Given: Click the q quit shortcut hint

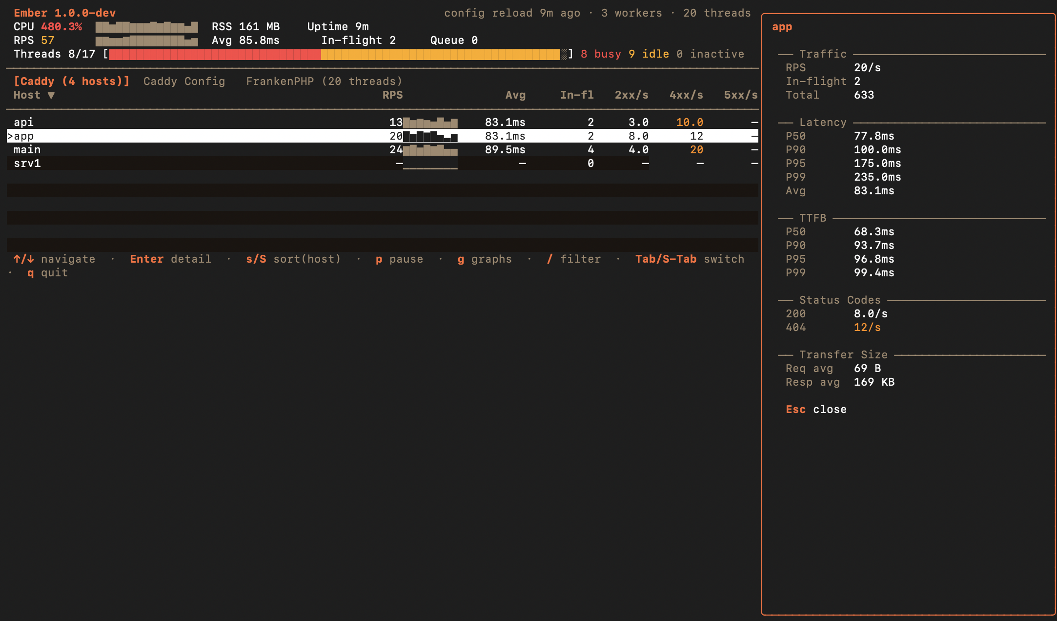Looking at the screenshot, I should [x=47, y=273].
